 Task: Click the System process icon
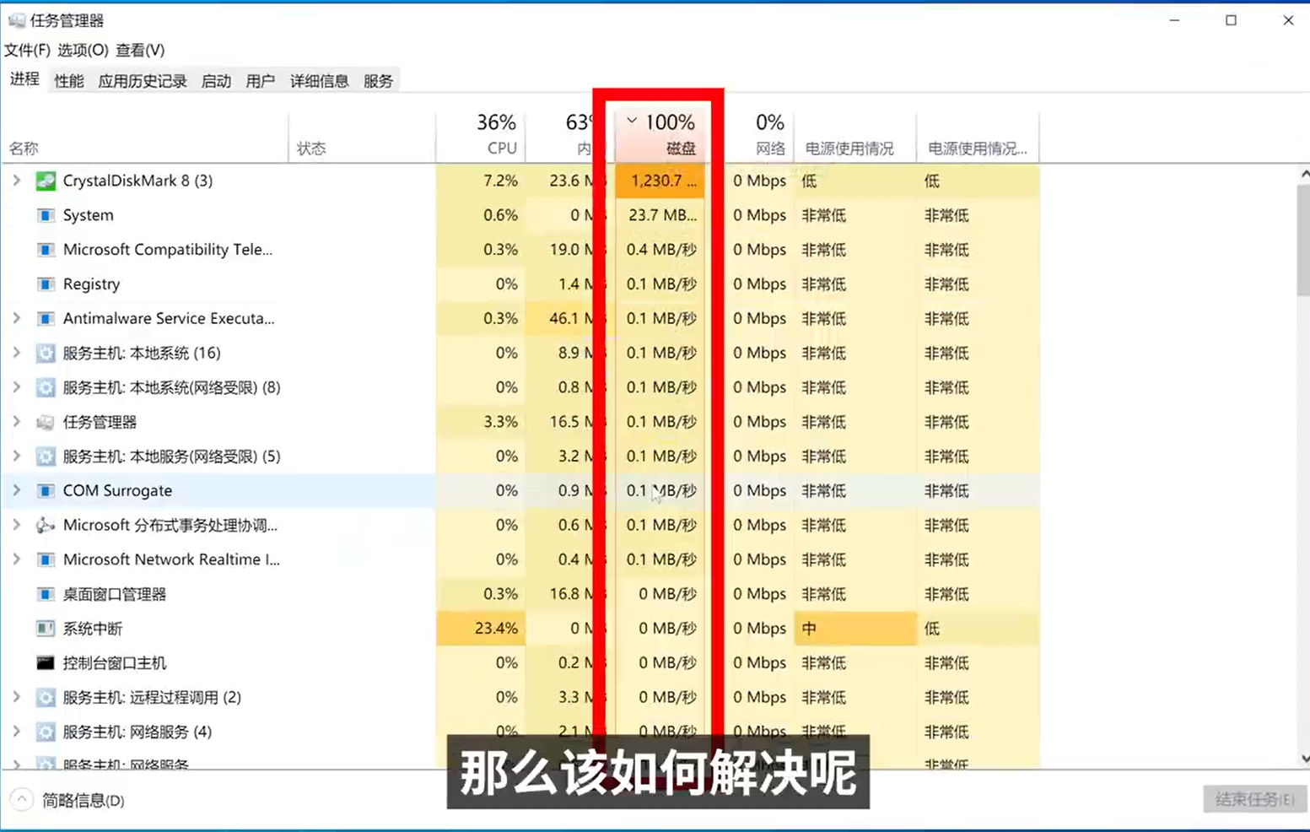pyautogui.click(x=46, y=215)
